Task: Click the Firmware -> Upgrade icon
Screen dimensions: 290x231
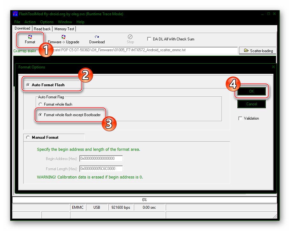Action: 63,37
